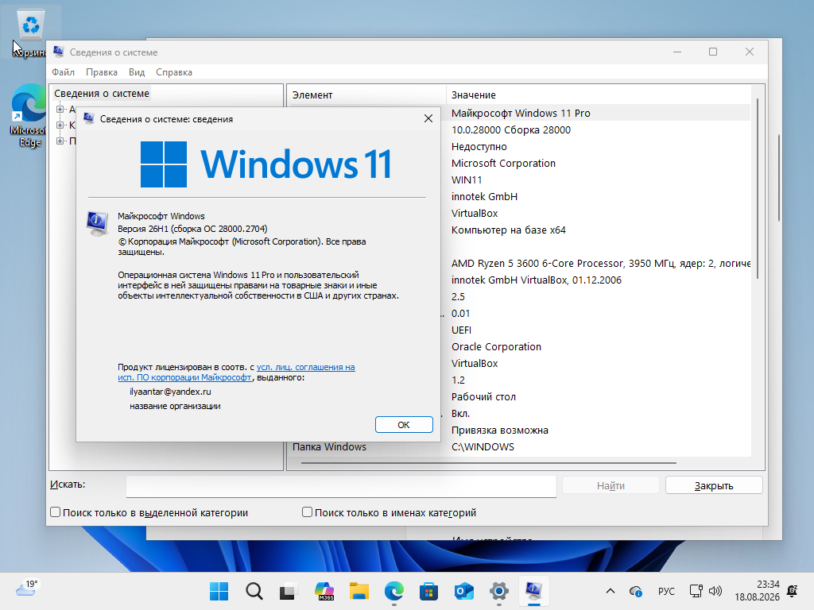
Task: Click the Элемент column header
Action: [x=366, y=95]
